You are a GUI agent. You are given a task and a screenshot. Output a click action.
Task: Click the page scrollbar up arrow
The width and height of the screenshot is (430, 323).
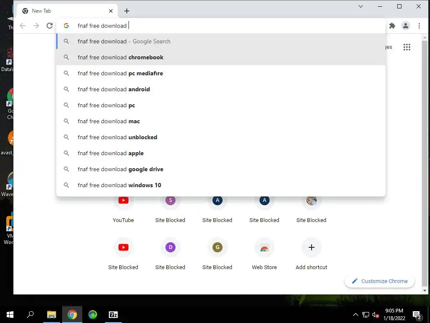coord(425,37)
